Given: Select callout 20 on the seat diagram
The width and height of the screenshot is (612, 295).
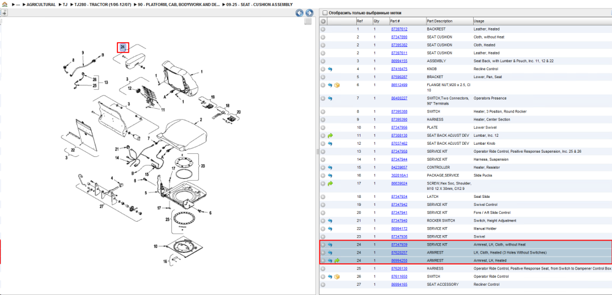Looking at the screenshot, I should click(239, 112).
